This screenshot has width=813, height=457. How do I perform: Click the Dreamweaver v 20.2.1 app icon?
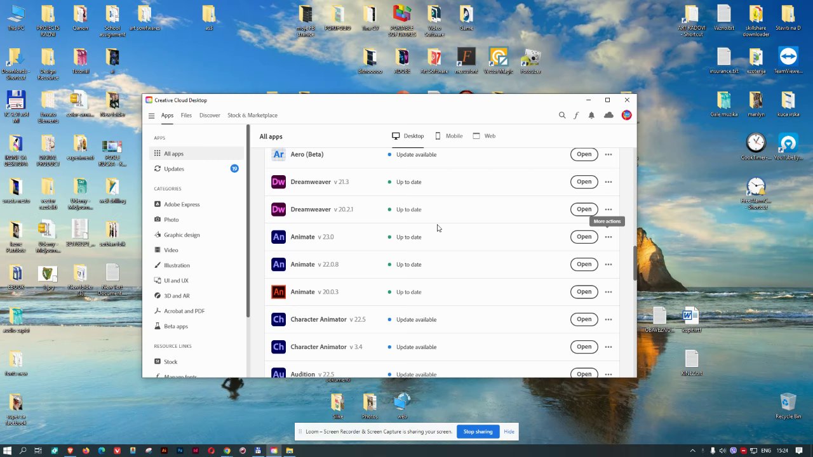click(278, 209)
